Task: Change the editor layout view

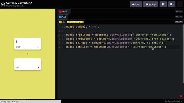Action: [x=163, y=5]
